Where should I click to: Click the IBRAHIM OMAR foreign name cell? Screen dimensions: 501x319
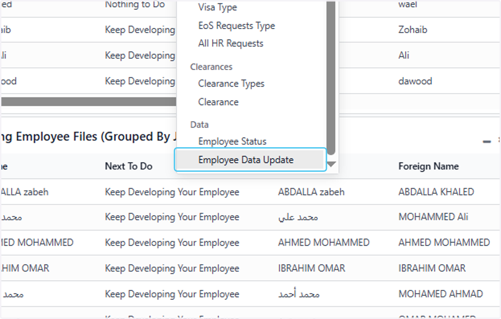pyautogui.click(x=432, y=268)
